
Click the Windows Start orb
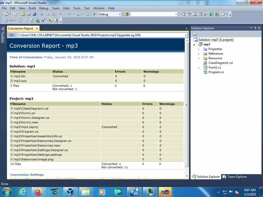pyautogui.click(x=7, y=192)
